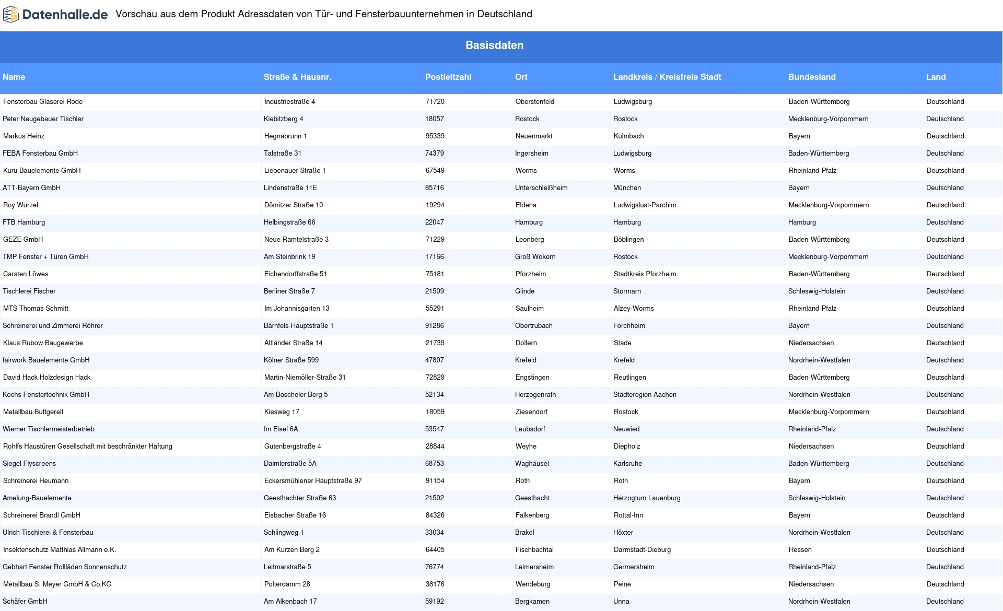
Task: Select the cell Schreinerei und Zimmerei Röhrer
Action: 131,326
